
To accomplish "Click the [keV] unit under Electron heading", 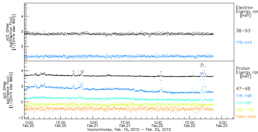I will tap(245, 15).
